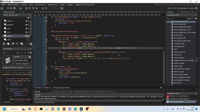This screenshot has height=112, width=200.
Task: Save the project using floppy icon
Action: [15, 8]
